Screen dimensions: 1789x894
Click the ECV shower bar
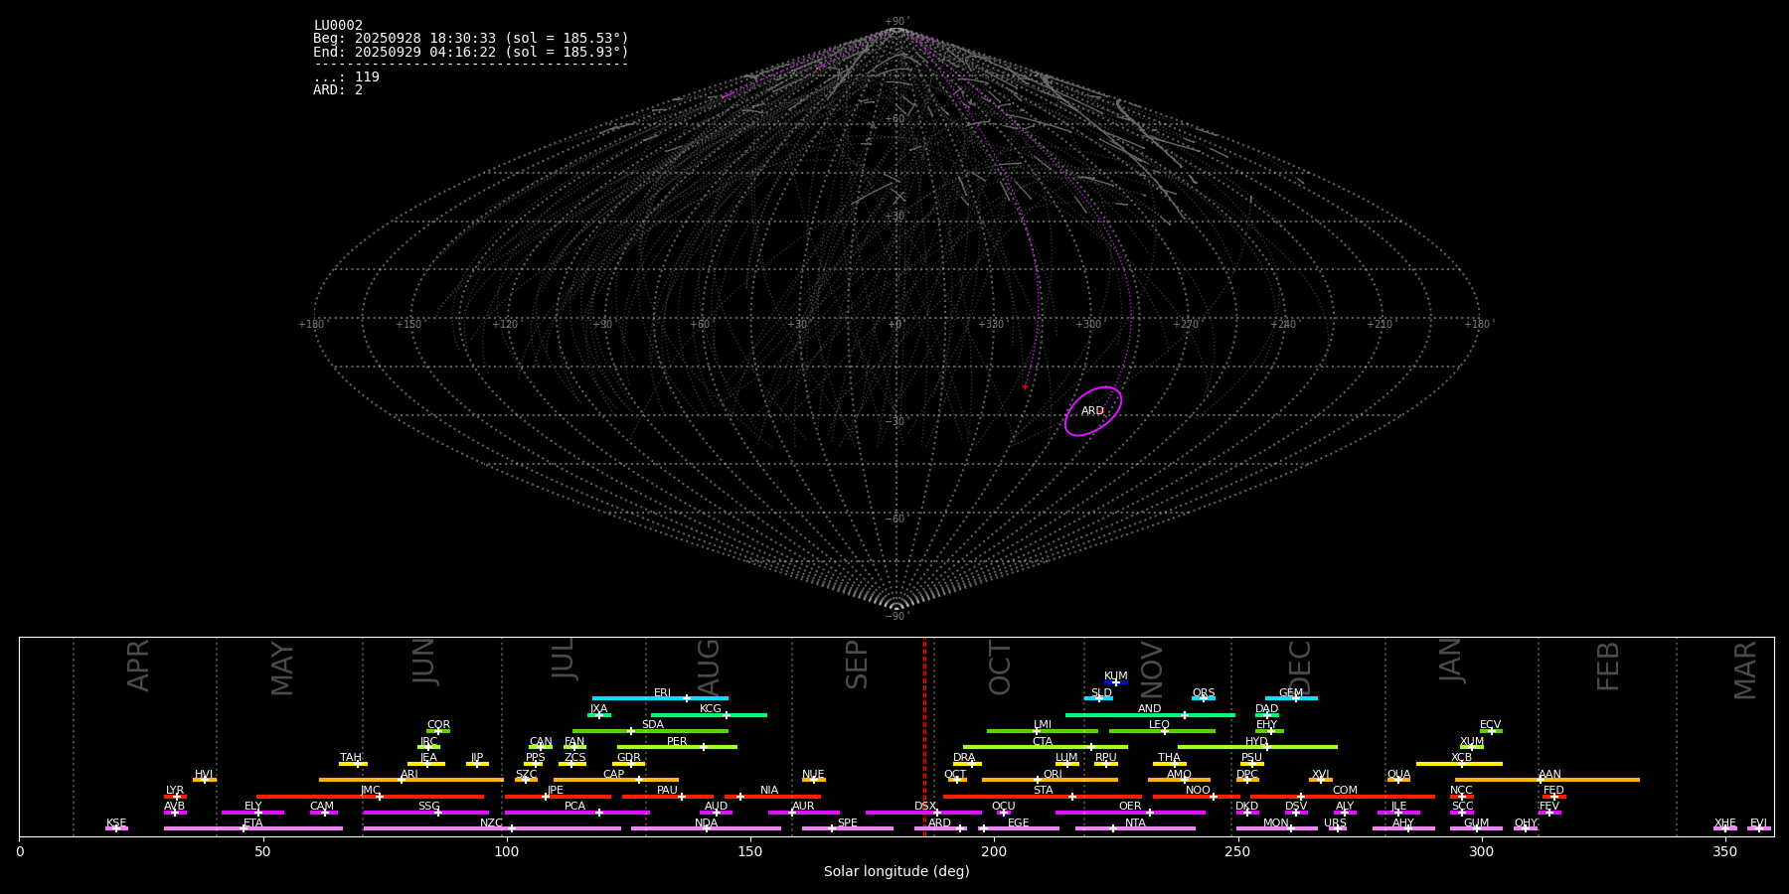click(x=1491, y=731)
